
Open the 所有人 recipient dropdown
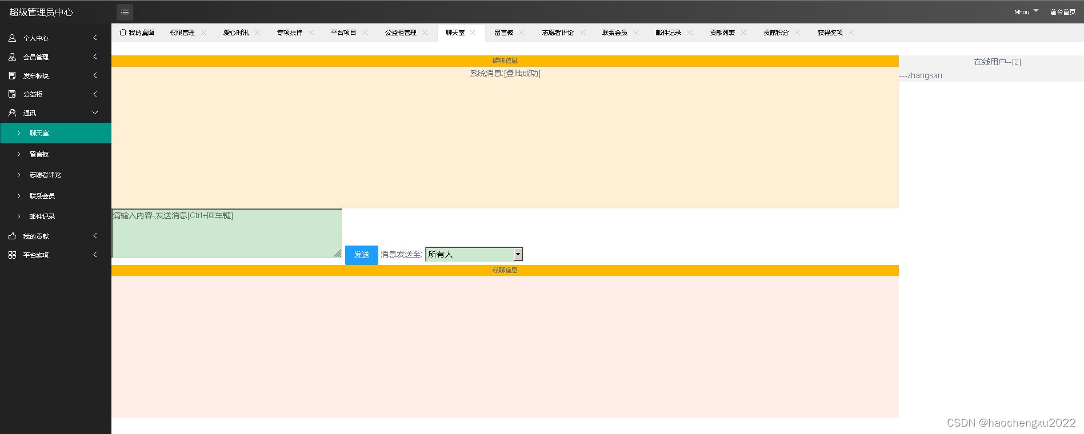[474, 254]
